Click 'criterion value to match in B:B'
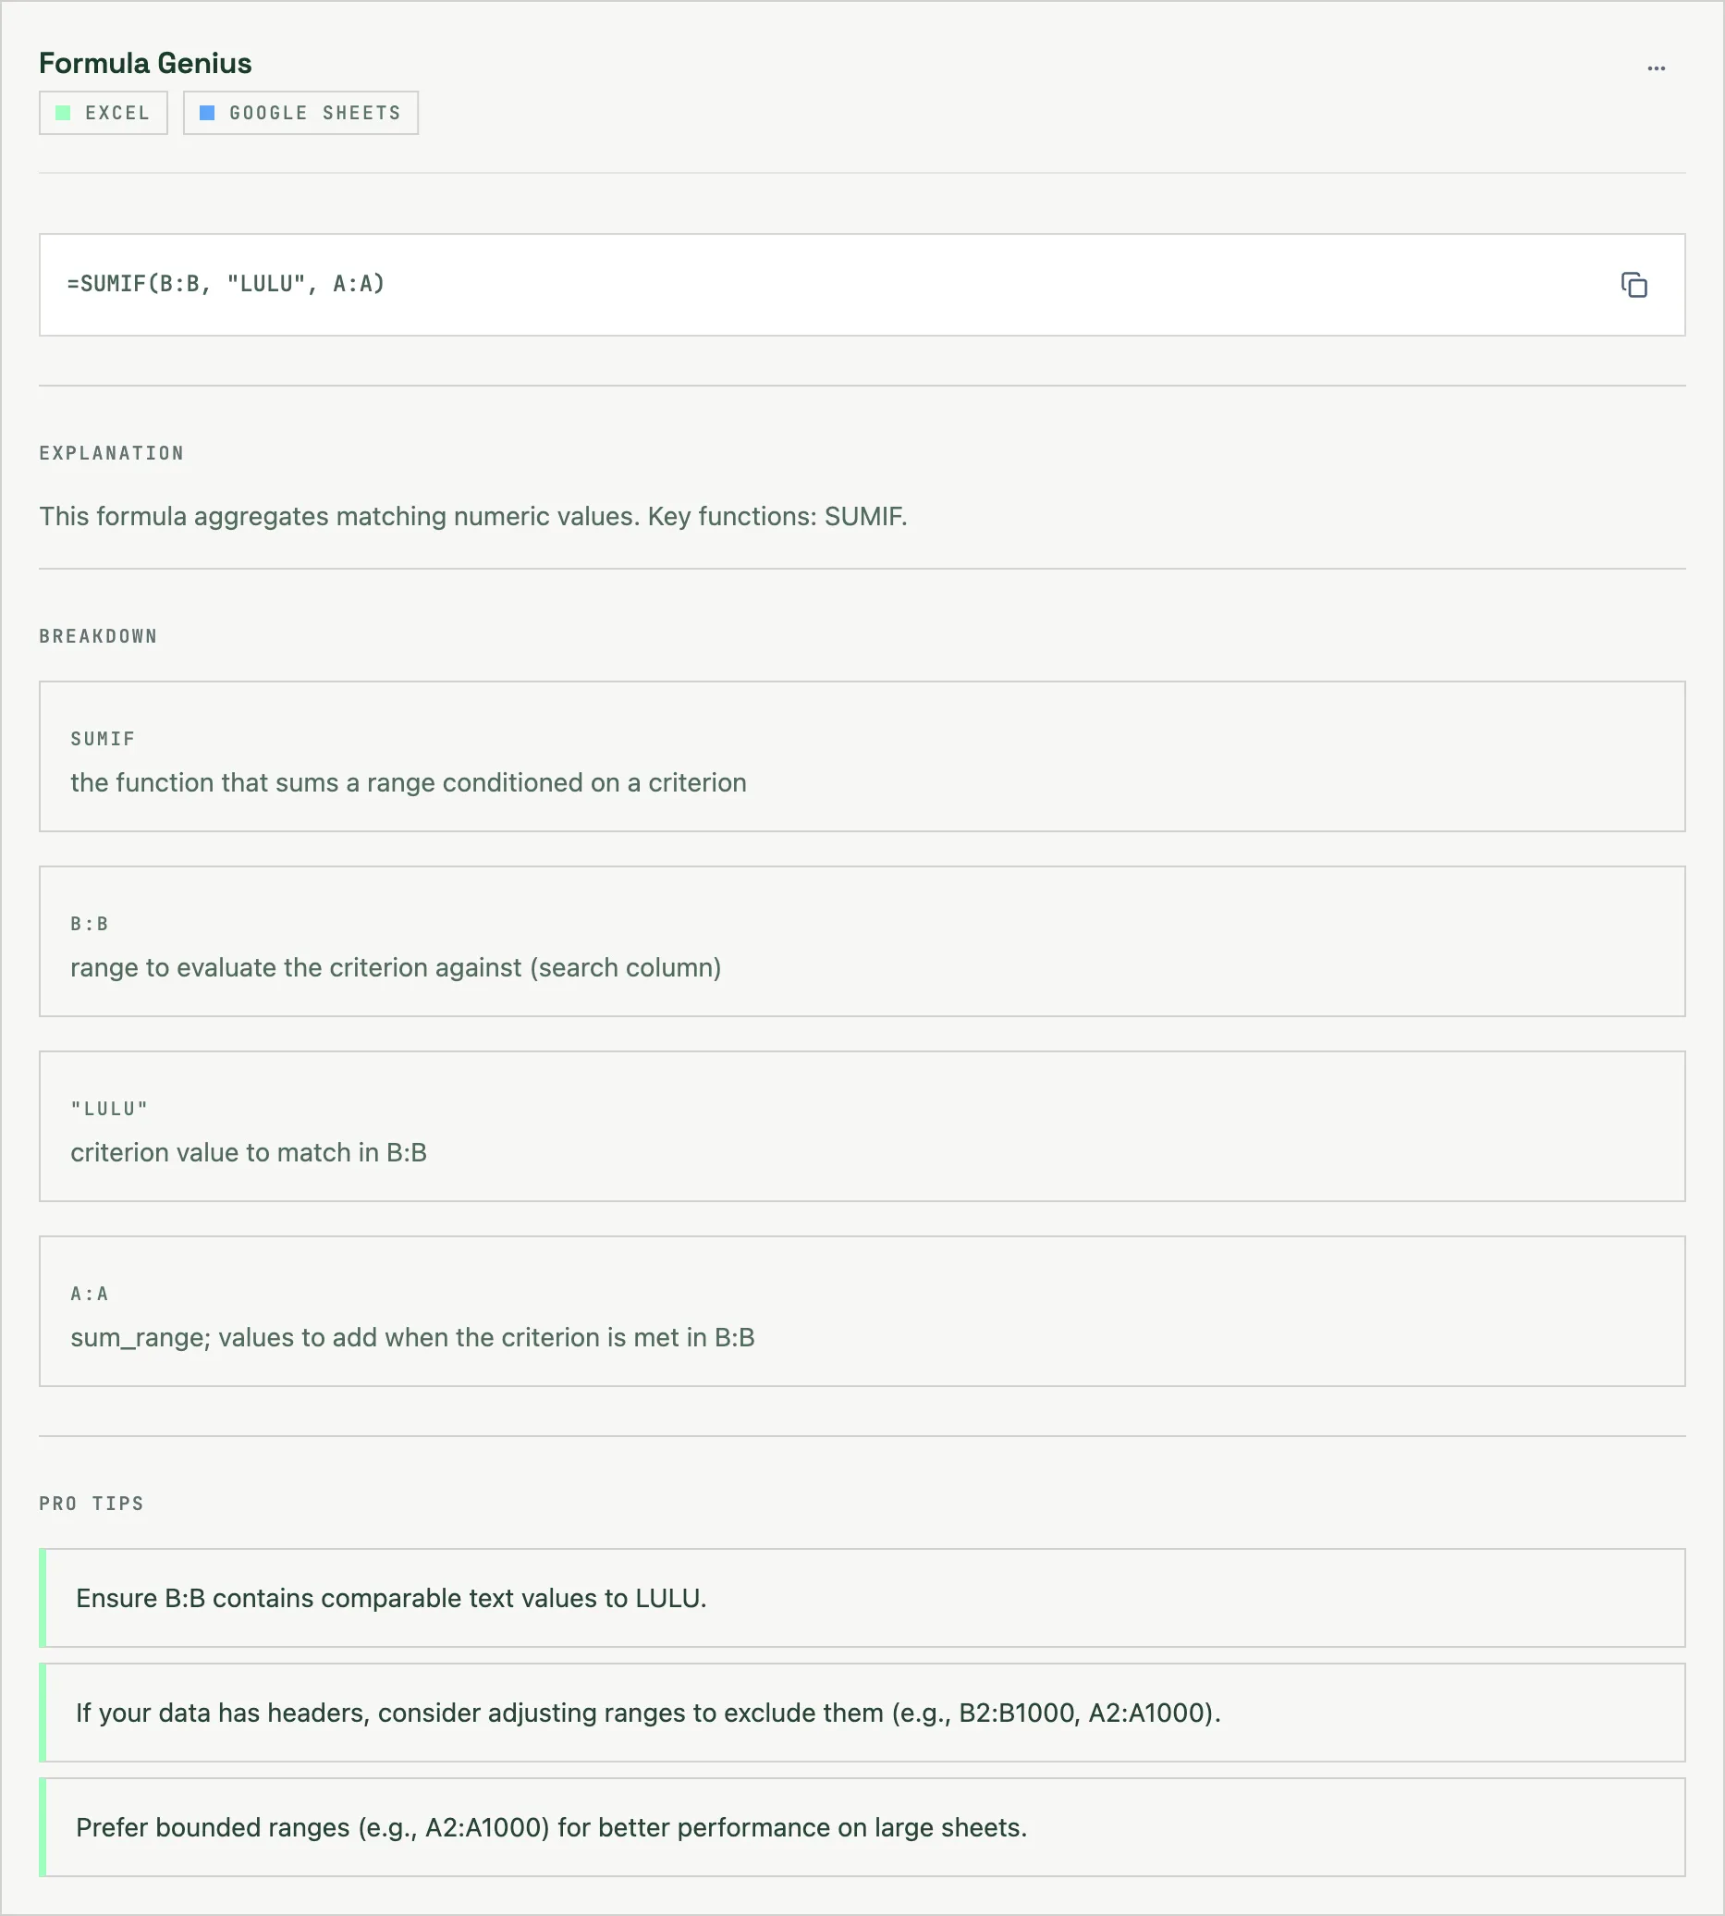1725x1916 pixels. pos(249,1152)
